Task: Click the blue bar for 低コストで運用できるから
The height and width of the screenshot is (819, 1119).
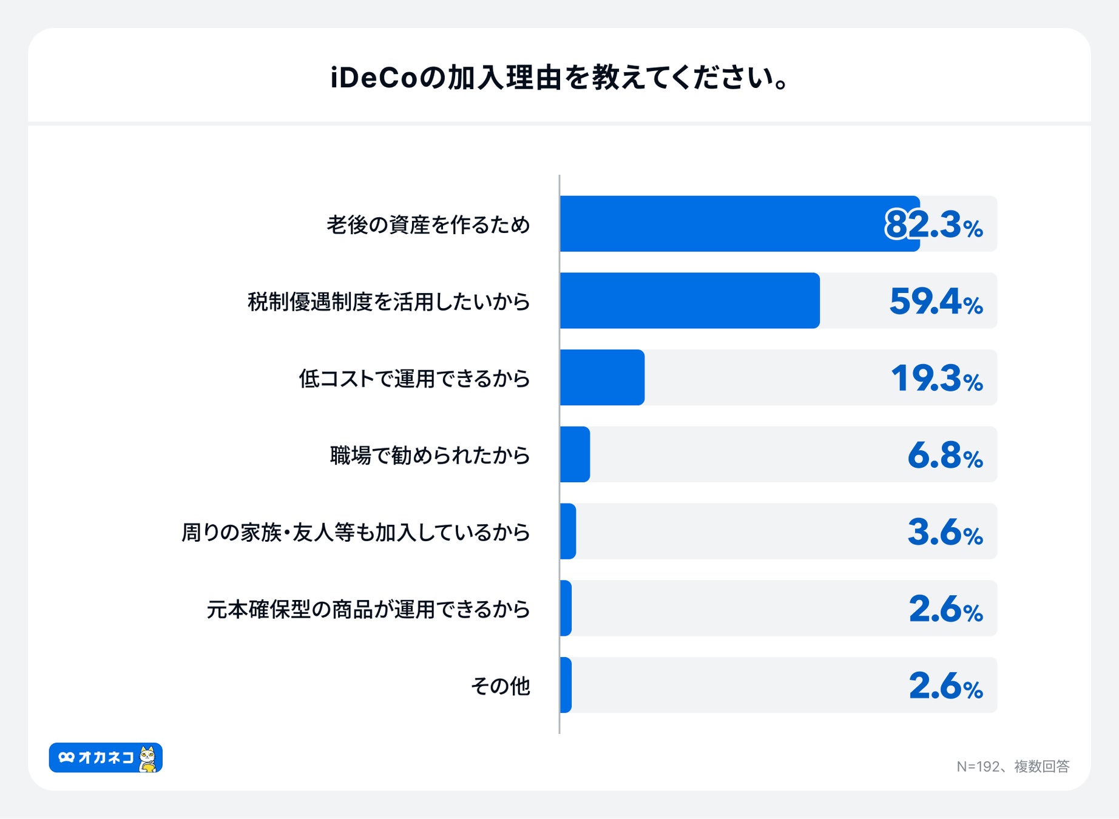Action: pos(602,377)
